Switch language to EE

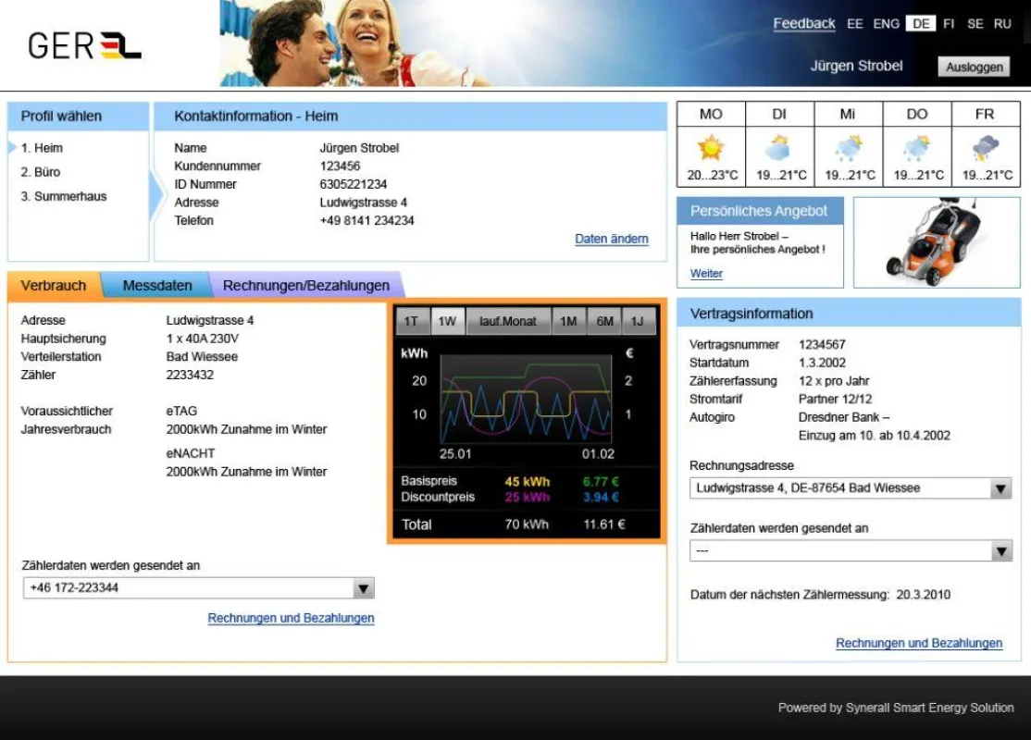tap(855, 24)
